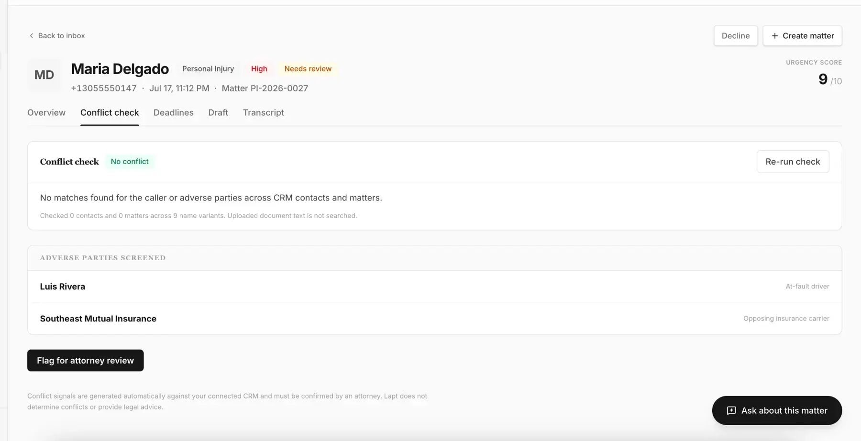Flag for attorney review
The width and height of the screenshot is (861, 441).
pyautogui.click(x=86, y=361)
